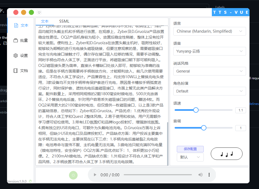Click the green convert button above audio player
259x189 pixels.
pyautogui.click(x=73, y=175)
